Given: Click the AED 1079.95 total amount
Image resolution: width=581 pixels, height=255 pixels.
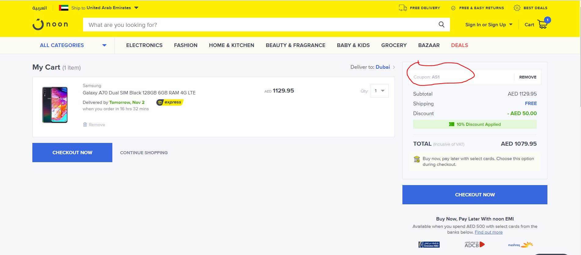Looking at the screenshot, I should pyautogui.click(x=519, y=144).
